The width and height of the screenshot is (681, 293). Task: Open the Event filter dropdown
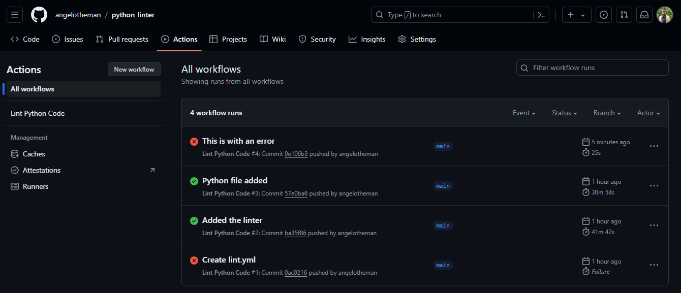[x=523, y=113]
